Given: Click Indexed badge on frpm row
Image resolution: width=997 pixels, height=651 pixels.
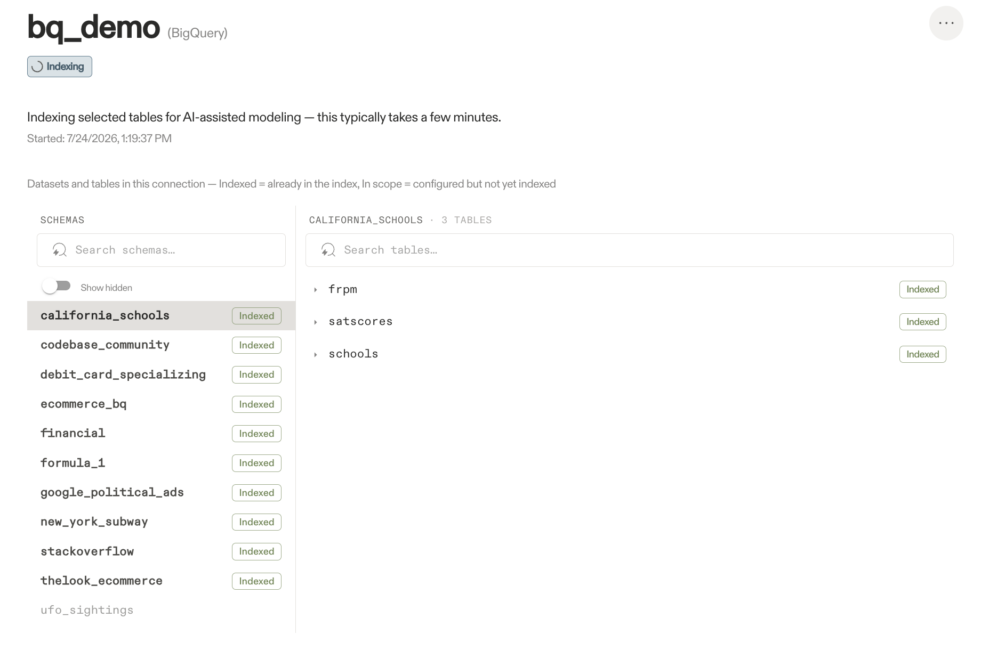Looking at the screenshot, I should point(922,289).
